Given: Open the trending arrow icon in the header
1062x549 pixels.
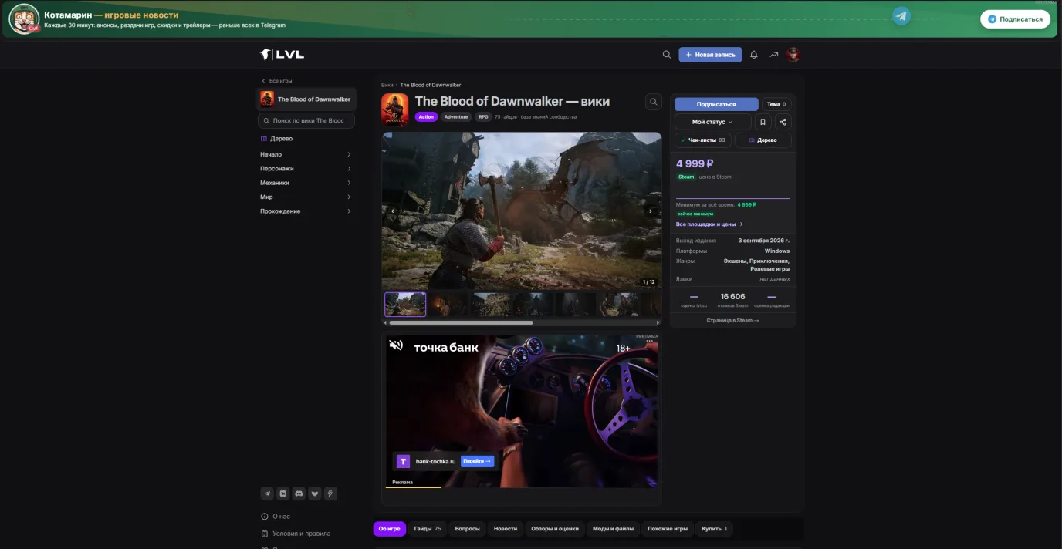Looking at the screenshot, I should tap(773, 55).
